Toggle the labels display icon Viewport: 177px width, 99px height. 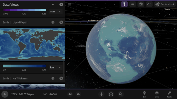(133, 4)
